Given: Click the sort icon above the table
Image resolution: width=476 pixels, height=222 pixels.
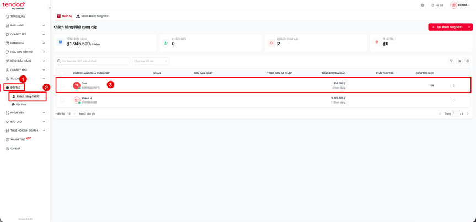Looking at the screenshot, I should (x=459, y=61).
